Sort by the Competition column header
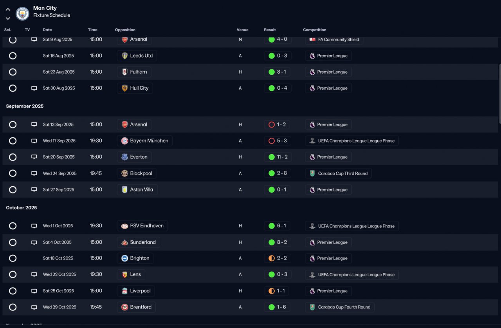The width and height of the screenshot is (501, 328). pyautogui.click(x=314, y=30)
